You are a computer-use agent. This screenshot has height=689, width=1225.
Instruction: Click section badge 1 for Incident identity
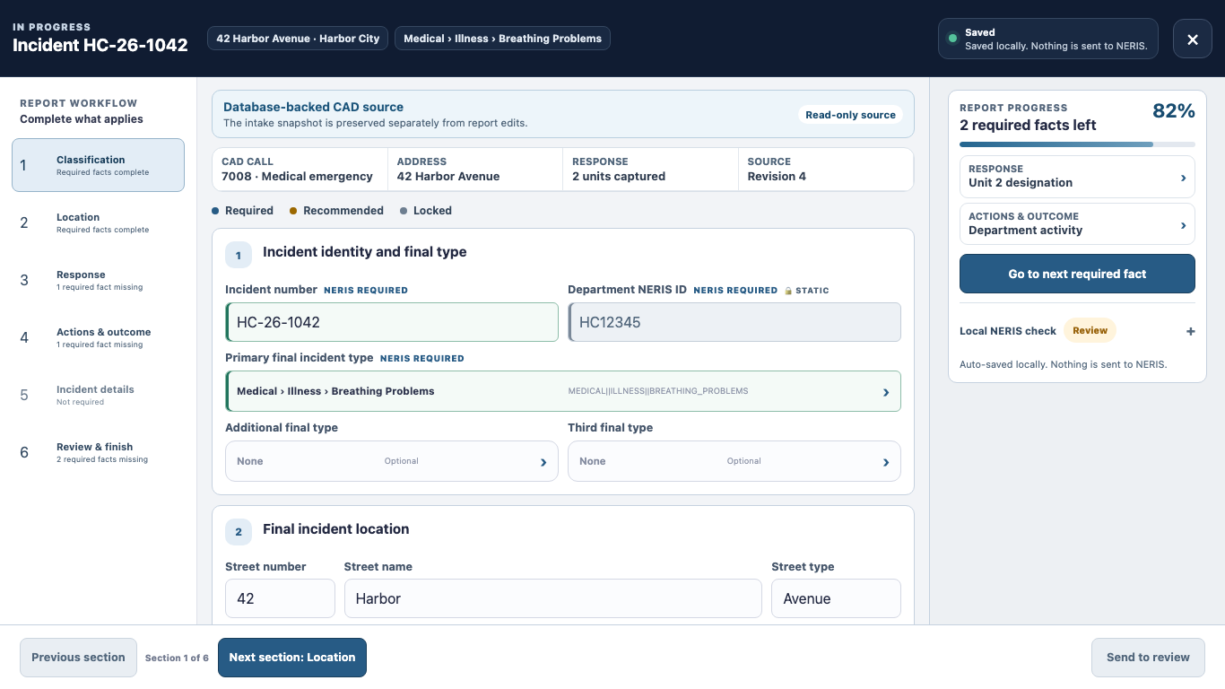[238, 255]
